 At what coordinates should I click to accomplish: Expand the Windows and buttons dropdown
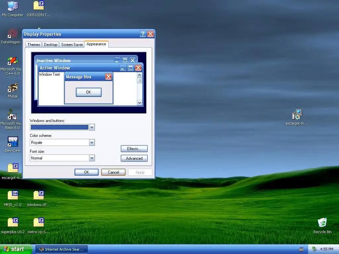92,127
